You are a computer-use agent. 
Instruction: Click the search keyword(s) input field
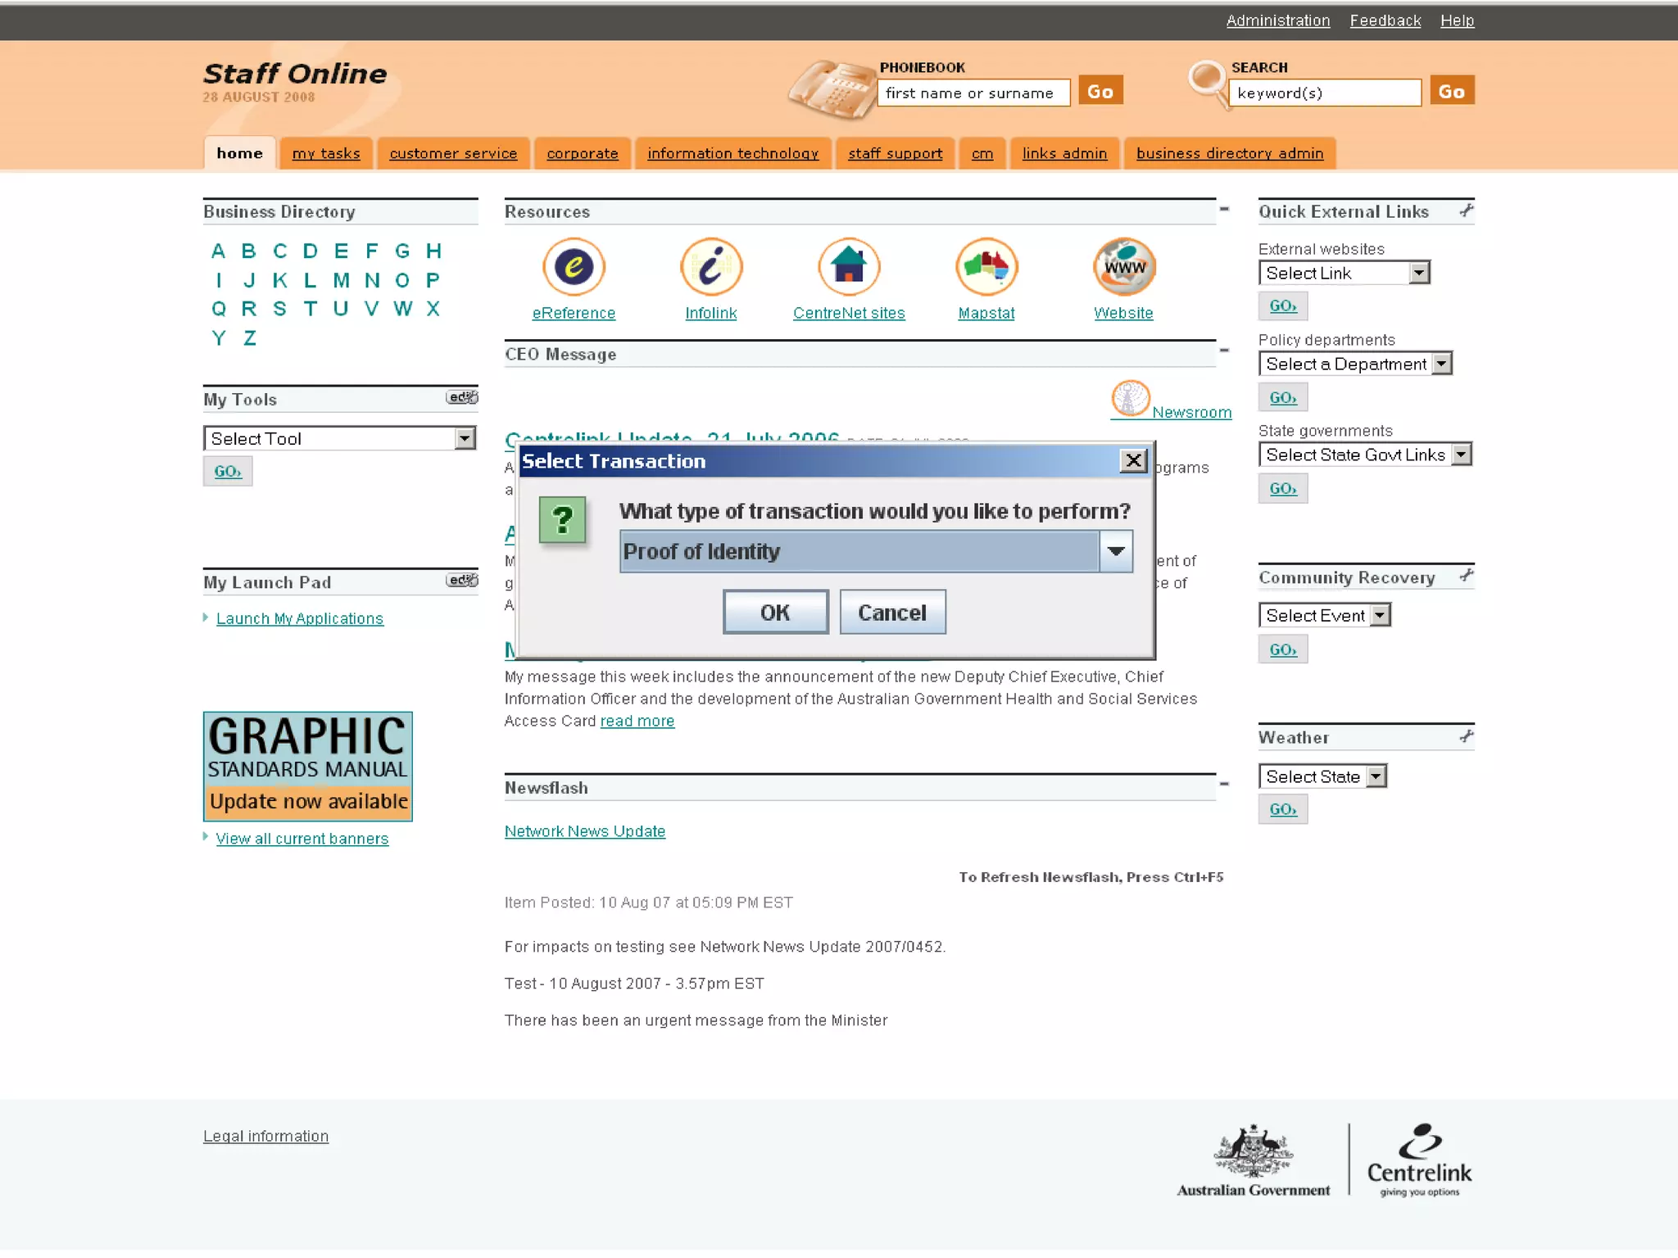click(x=1325, y=93)
